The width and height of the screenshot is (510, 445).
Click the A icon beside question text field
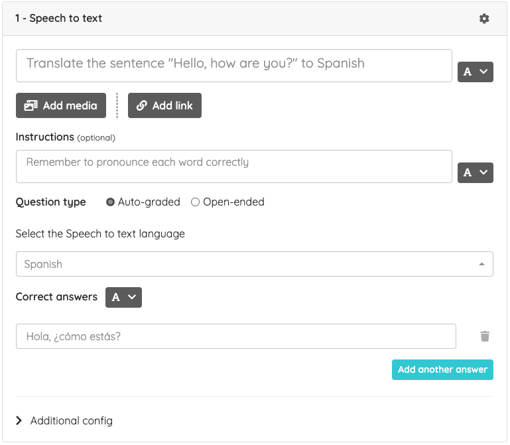468,72
